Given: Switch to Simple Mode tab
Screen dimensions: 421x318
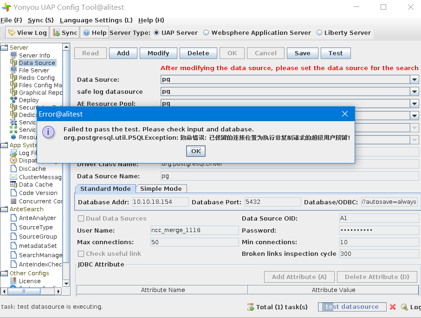Looking at the screenshot, I should (x=161, y=188).
